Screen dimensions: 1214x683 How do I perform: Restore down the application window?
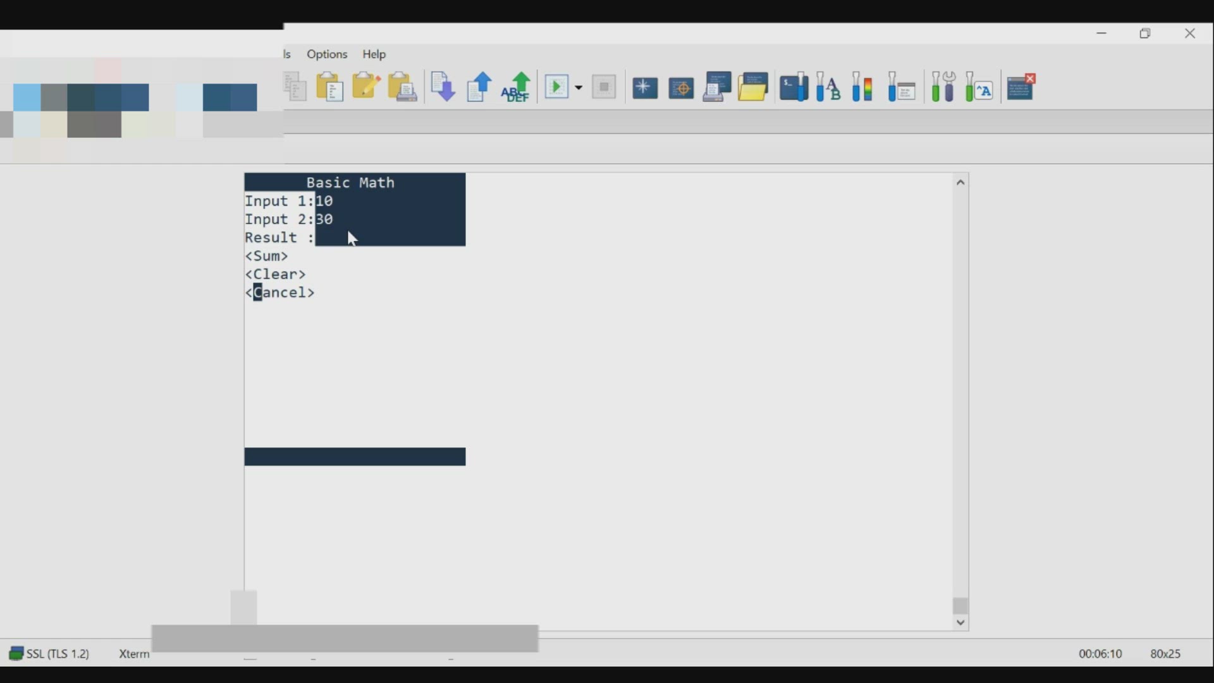(x=1145, y=34)
